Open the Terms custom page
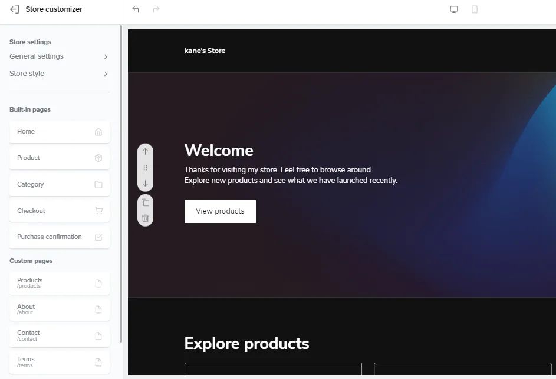The height and width of the screenshot is (379, 556). pyautogui.click(x=59, y=362)
